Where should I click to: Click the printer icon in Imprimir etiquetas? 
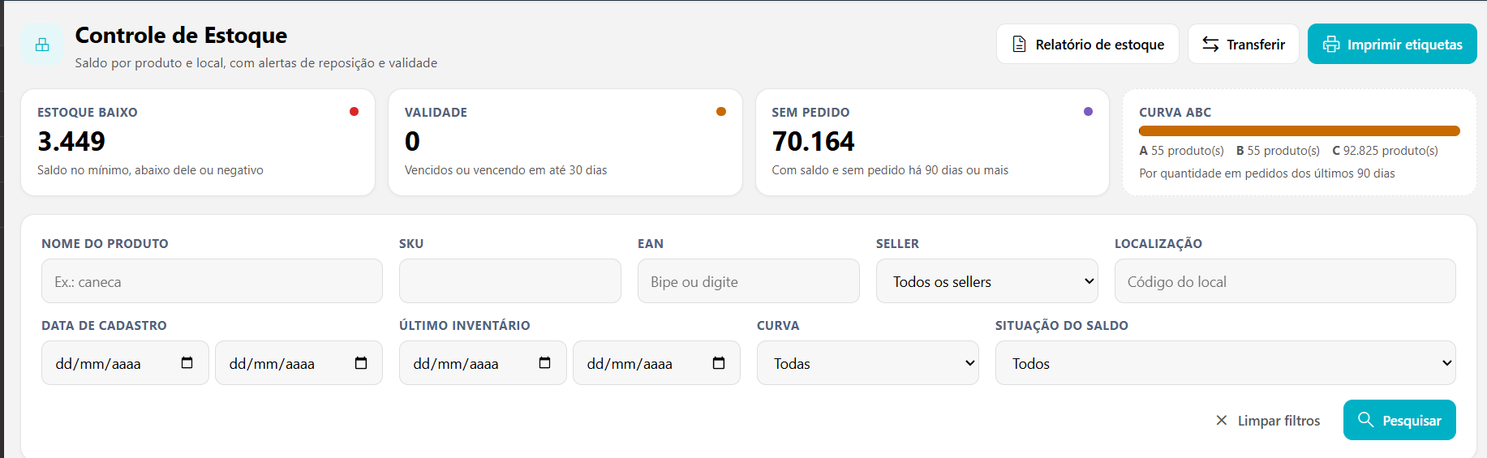tap(1331, 44)
